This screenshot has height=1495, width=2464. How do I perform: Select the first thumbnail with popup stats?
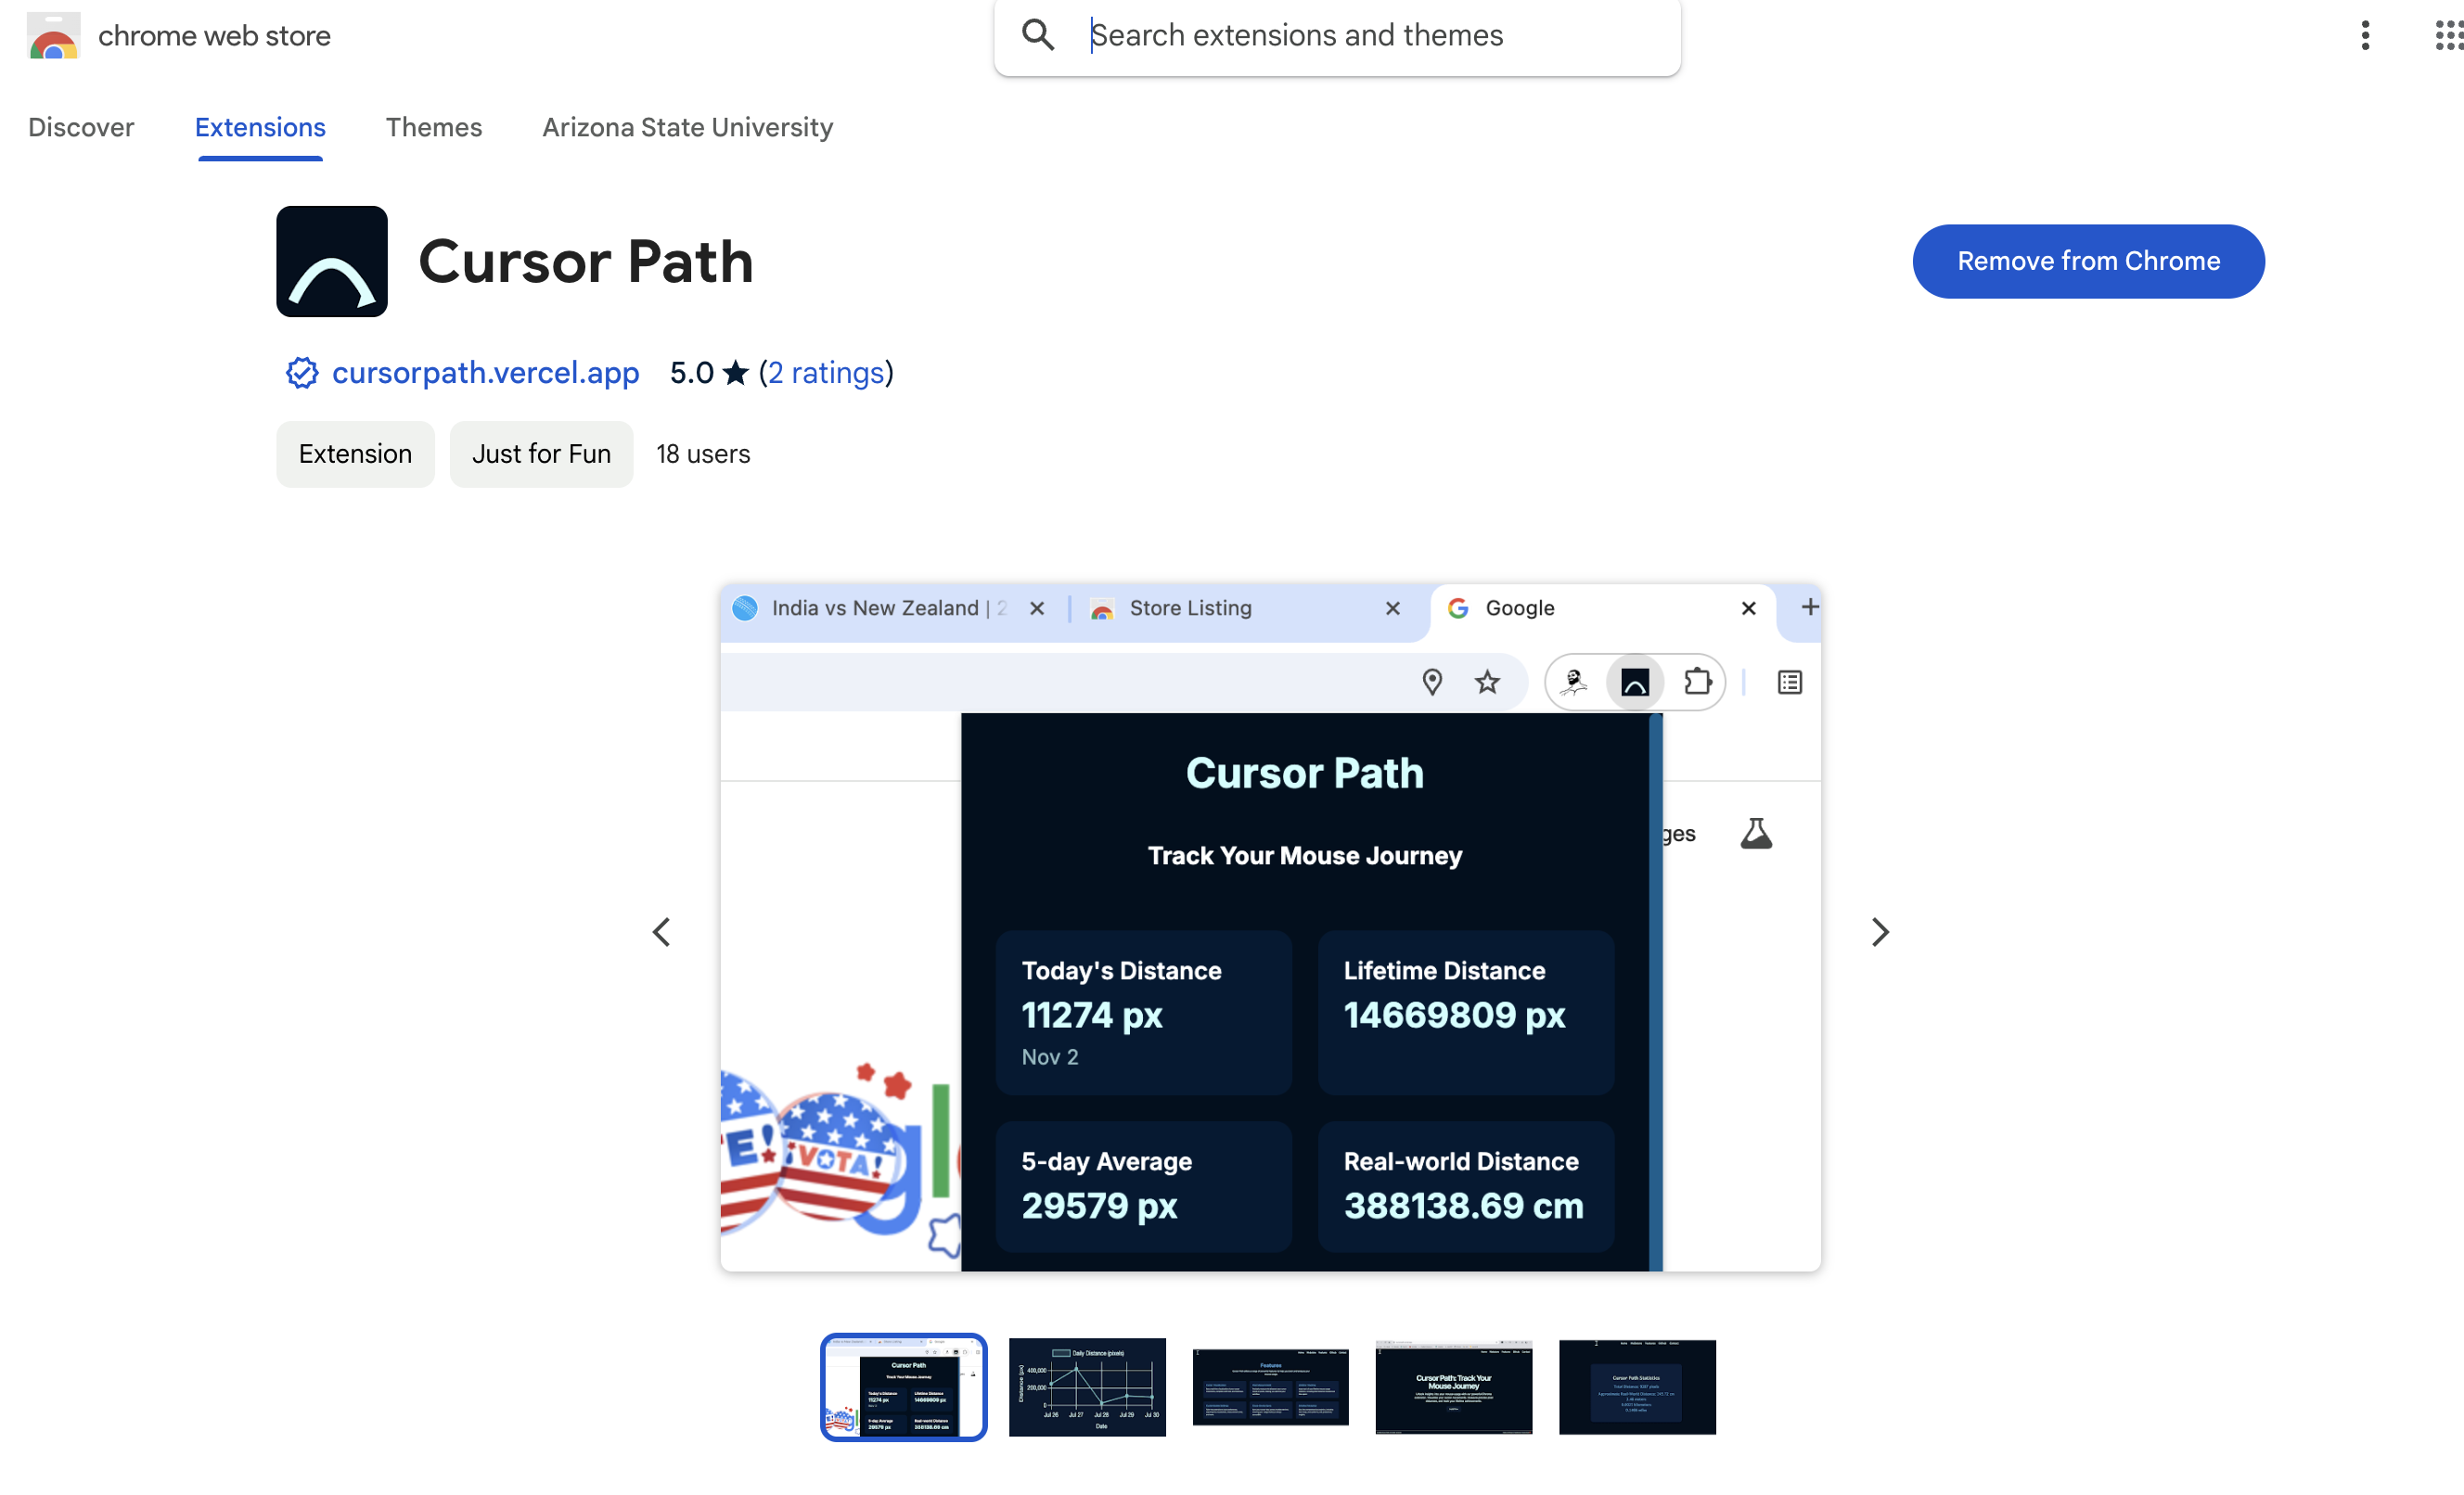point(903,1388)
